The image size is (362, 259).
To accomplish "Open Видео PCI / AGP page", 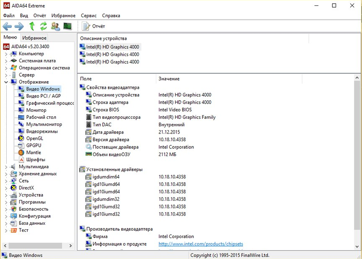I will (44, 96).
